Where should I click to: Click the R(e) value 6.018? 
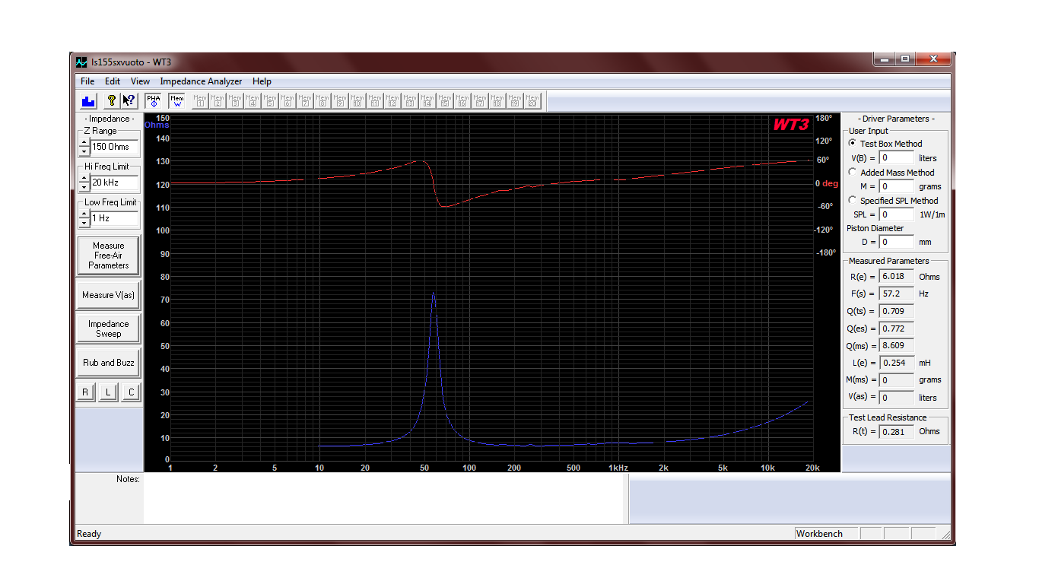click(896, 277)
